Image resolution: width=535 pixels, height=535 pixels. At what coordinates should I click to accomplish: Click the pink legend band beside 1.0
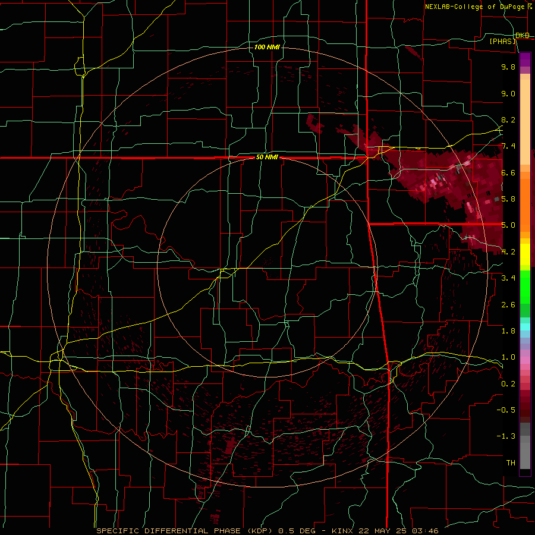tap(525, 360)
